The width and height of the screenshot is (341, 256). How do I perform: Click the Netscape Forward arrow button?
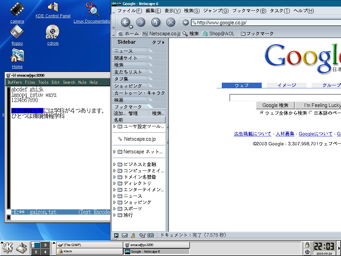coord(141,22)
